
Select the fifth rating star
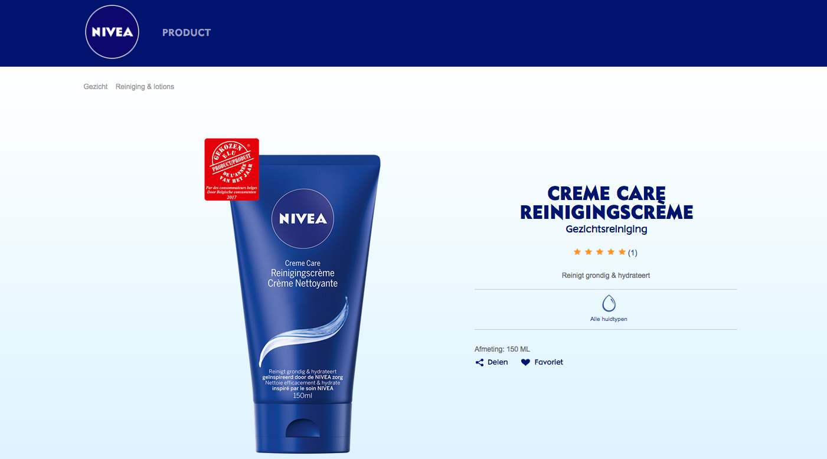622,252
